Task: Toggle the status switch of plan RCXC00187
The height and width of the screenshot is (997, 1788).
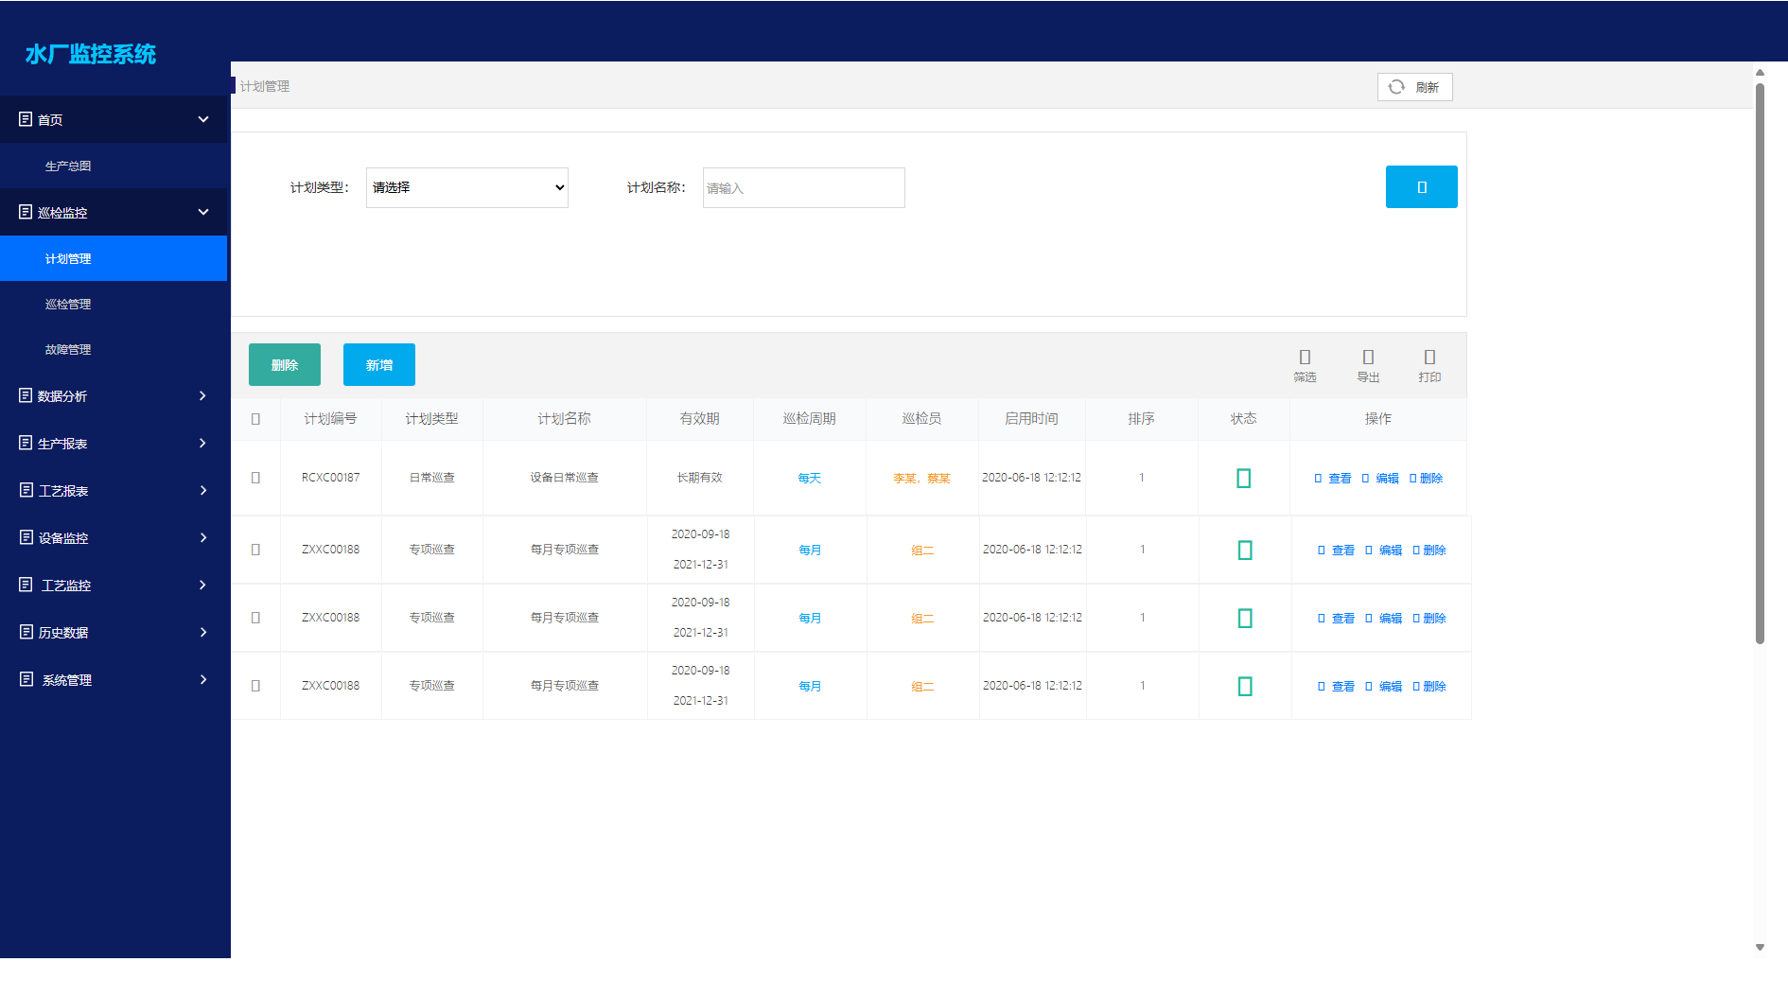Action: click(x=1244, y=479)
